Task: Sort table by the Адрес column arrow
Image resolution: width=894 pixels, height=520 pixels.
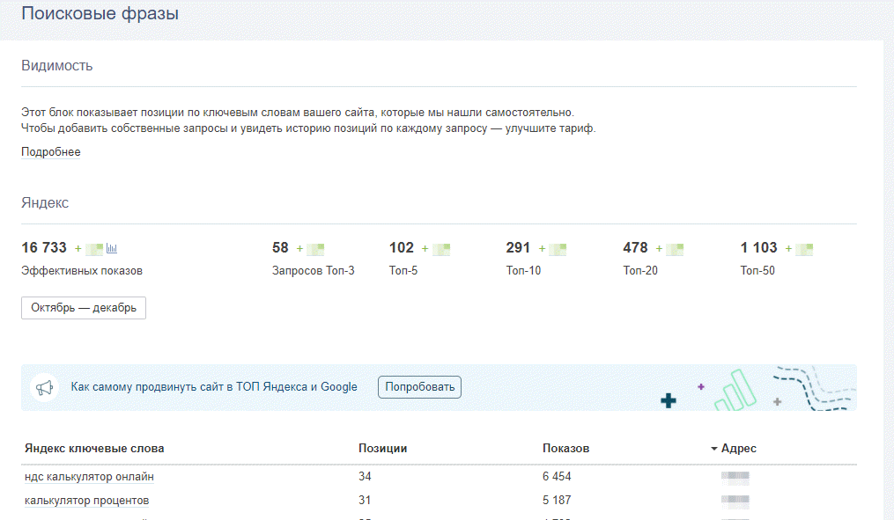Action: click(x=713, y=449)
